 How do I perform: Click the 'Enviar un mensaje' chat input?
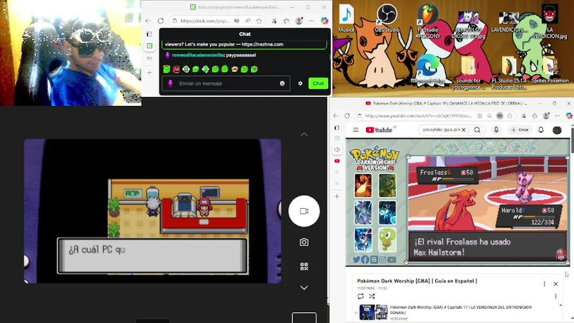(226, 83)
